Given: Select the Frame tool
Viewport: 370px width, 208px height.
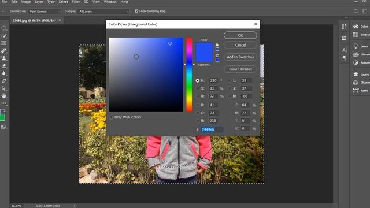Looking at the screenshot, I should point(4,43).
